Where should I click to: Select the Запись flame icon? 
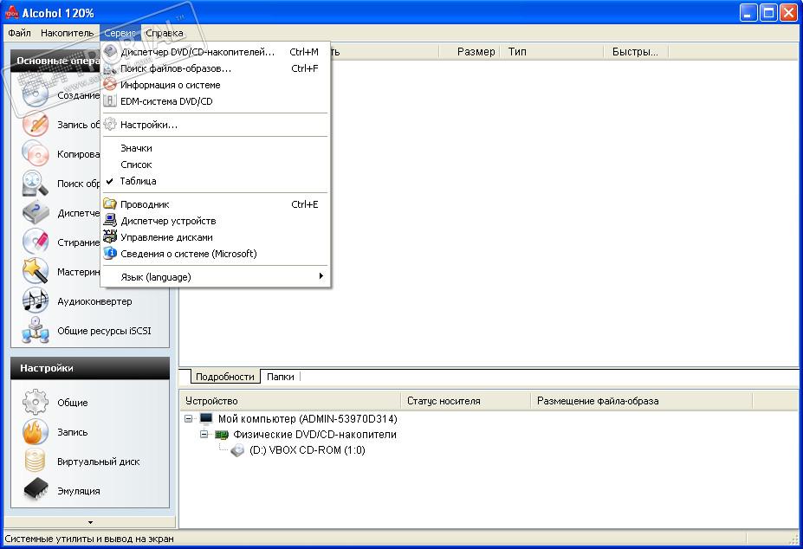[35, 432]
